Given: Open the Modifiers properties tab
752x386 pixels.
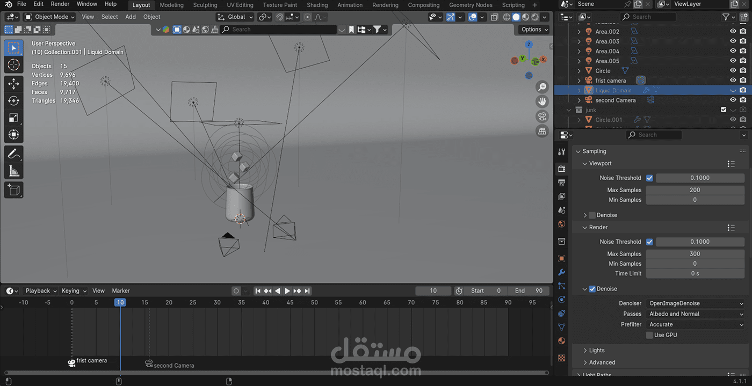Looking at the screenshot, I should (562, 272).
